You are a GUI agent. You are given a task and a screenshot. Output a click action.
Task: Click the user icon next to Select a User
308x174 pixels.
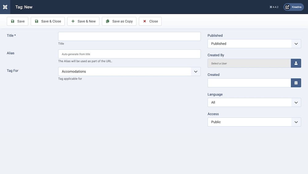[x=296, y=63]
